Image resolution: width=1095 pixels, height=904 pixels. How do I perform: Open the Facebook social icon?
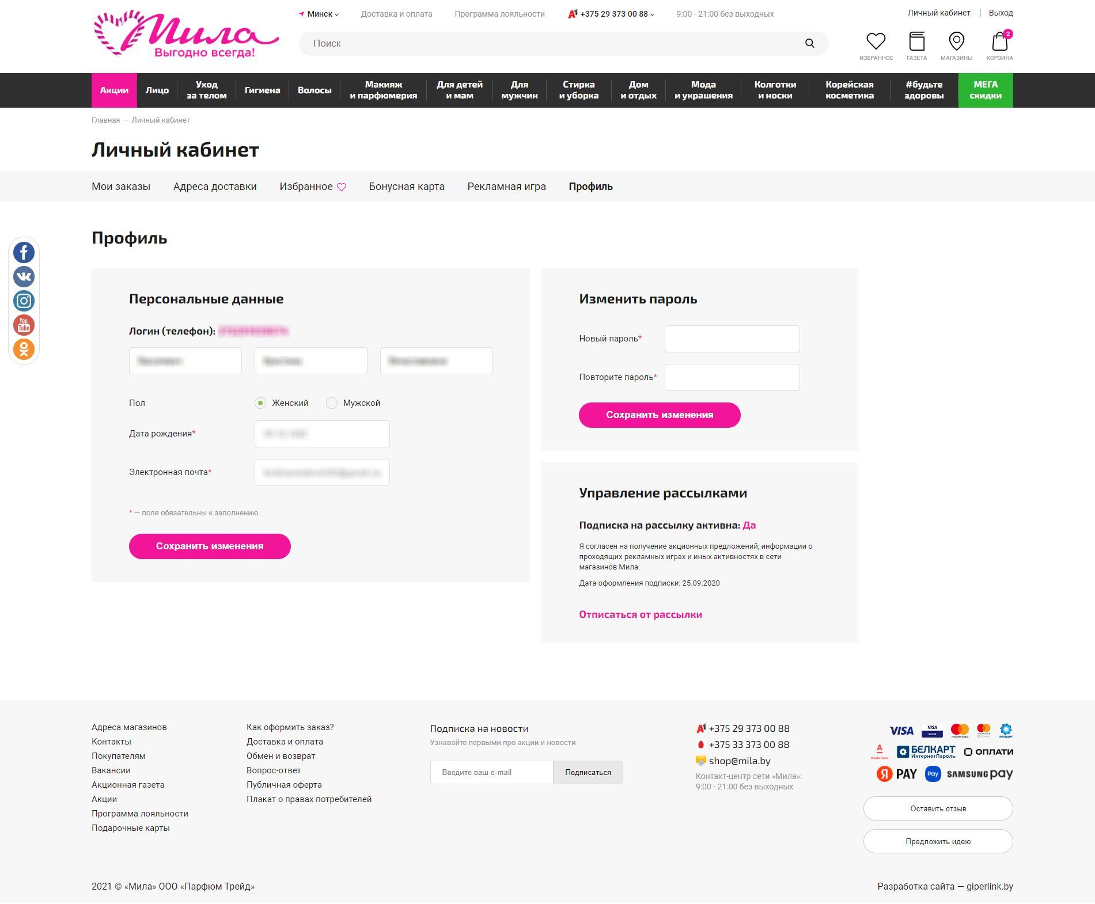click(x=24, y=252)
